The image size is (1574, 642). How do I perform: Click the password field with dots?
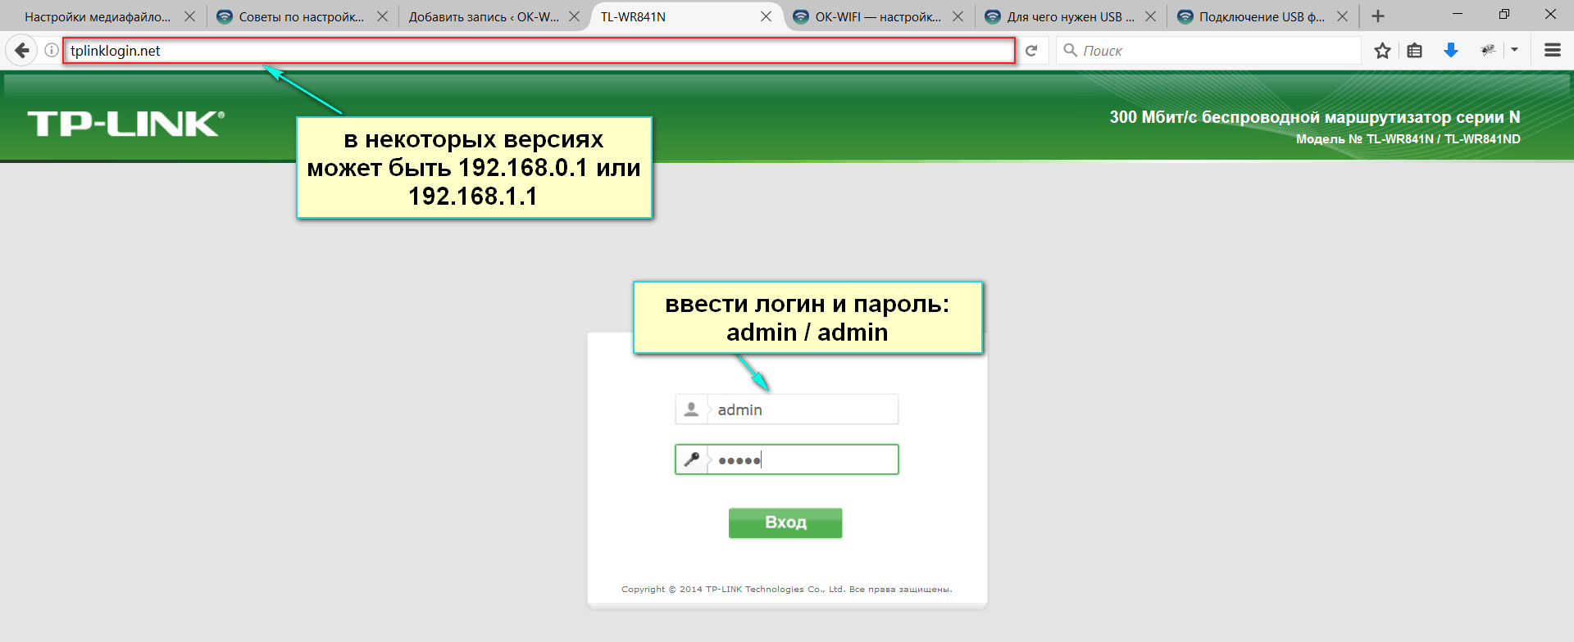coord(787,459)
